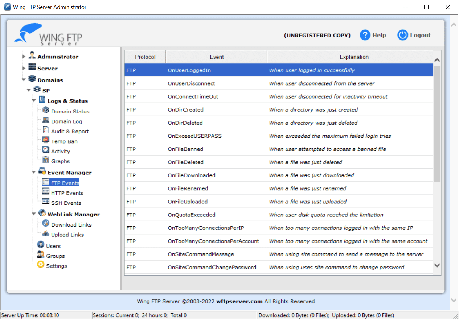Select the OnDirCreated event
Viewport: 459px width, 319px height.
[x=279, y=109]
